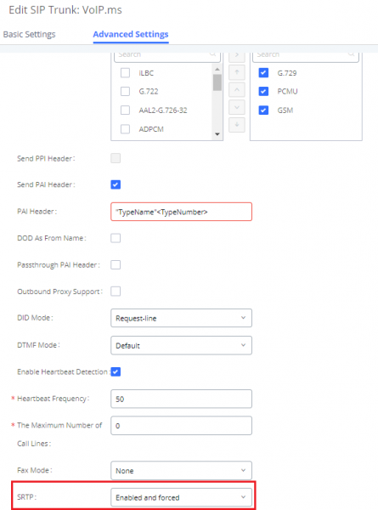378x510 pixels.
Task: Click the Heartbeat Frequency input field
Action: pos(181,399)
